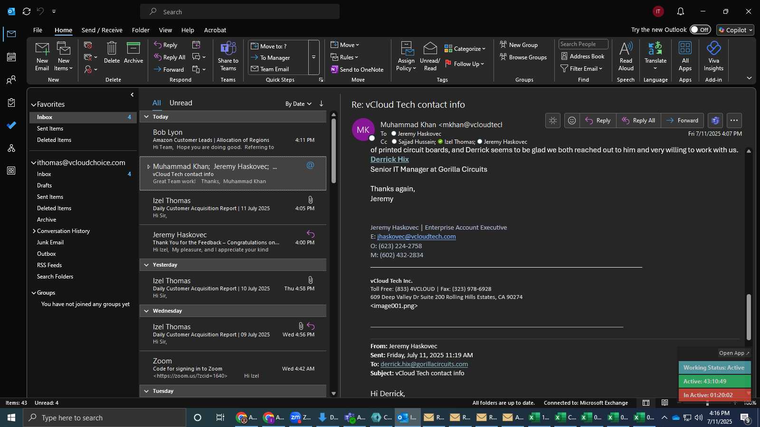Open People in the left sidebar

click(x=11, y=80)
